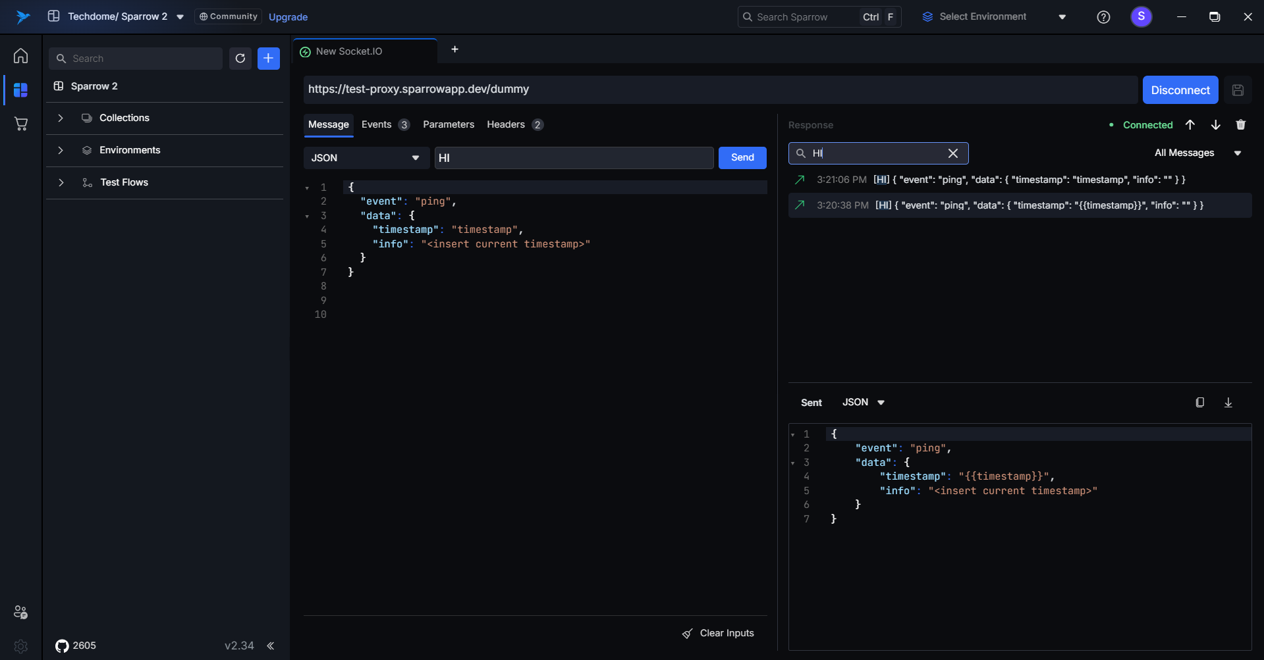Copy the sent message using copy icon

[x=1199, y=403]
